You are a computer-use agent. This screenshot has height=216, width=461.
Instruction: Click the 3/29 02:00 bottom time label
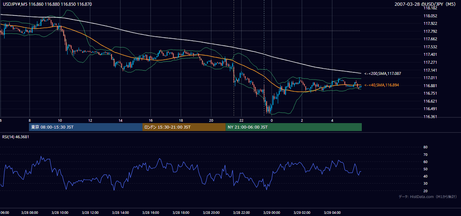tap(302, 212)
